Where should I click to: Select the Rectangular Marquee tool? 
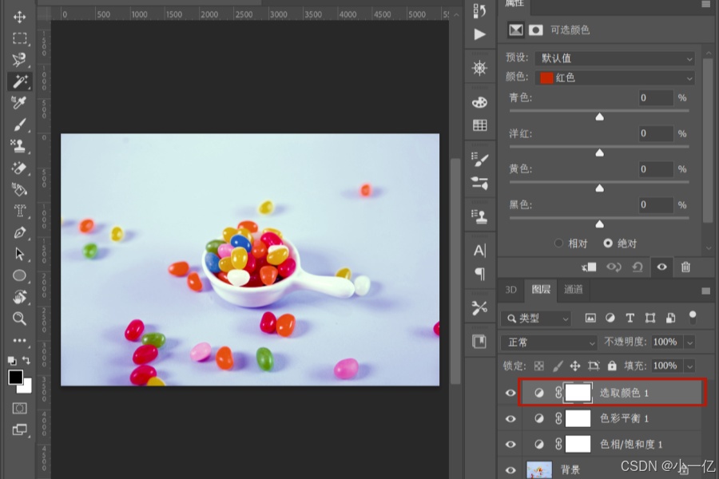(x=19, y=38)
